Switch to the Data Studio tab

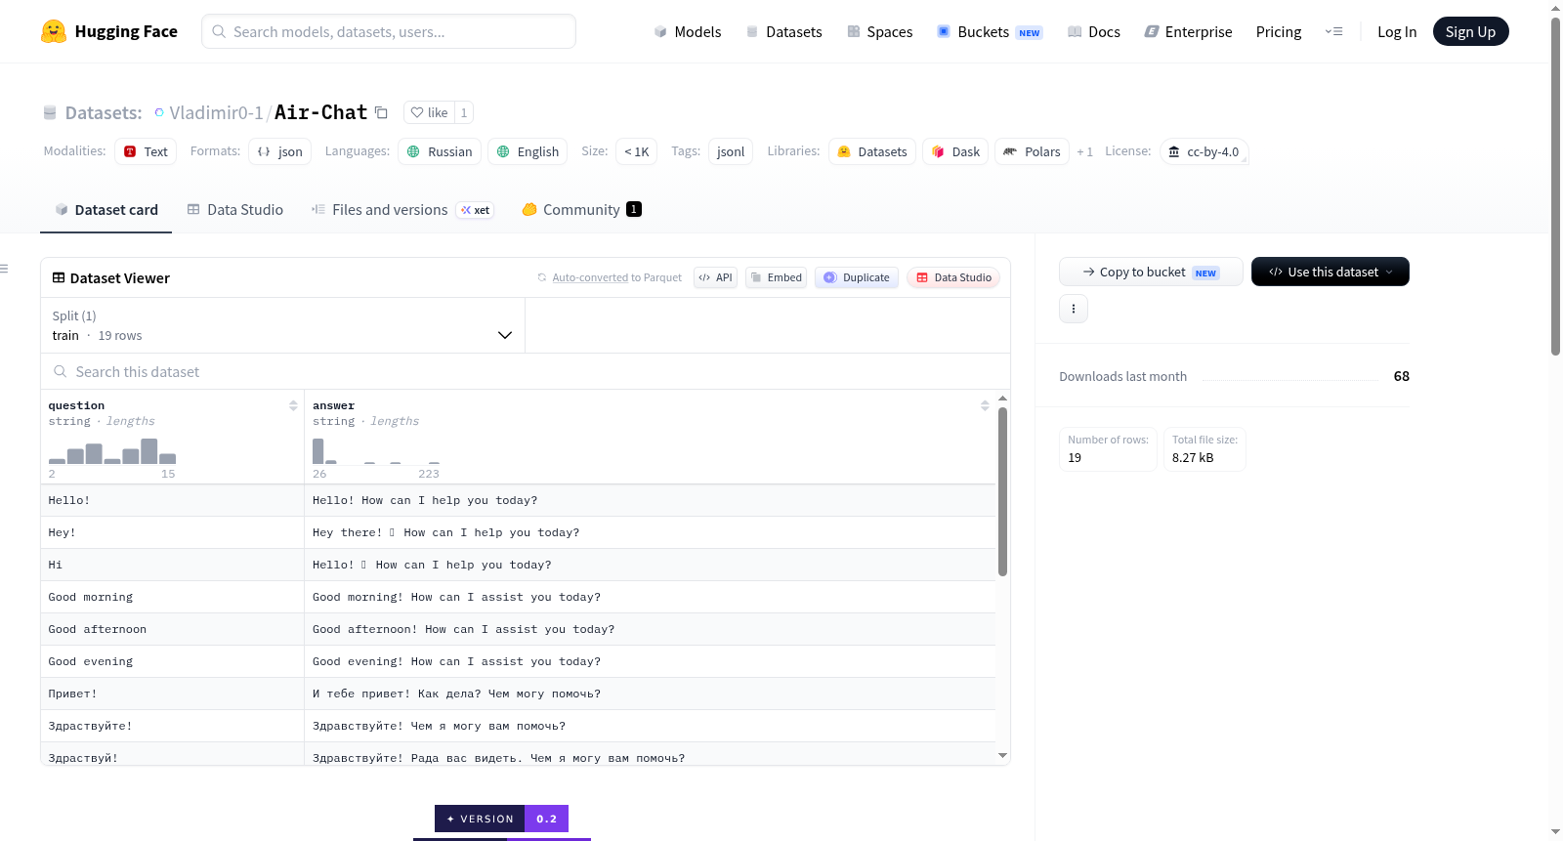coord(235,210)
